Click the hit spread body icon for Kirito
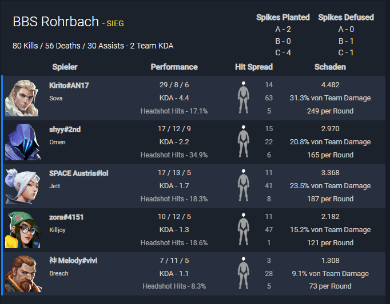The height and width of the screenshot is (304, 390). tap(243, 98)
